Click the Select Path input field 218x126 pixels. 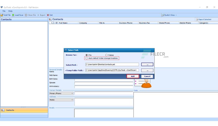tap(112, 64)
